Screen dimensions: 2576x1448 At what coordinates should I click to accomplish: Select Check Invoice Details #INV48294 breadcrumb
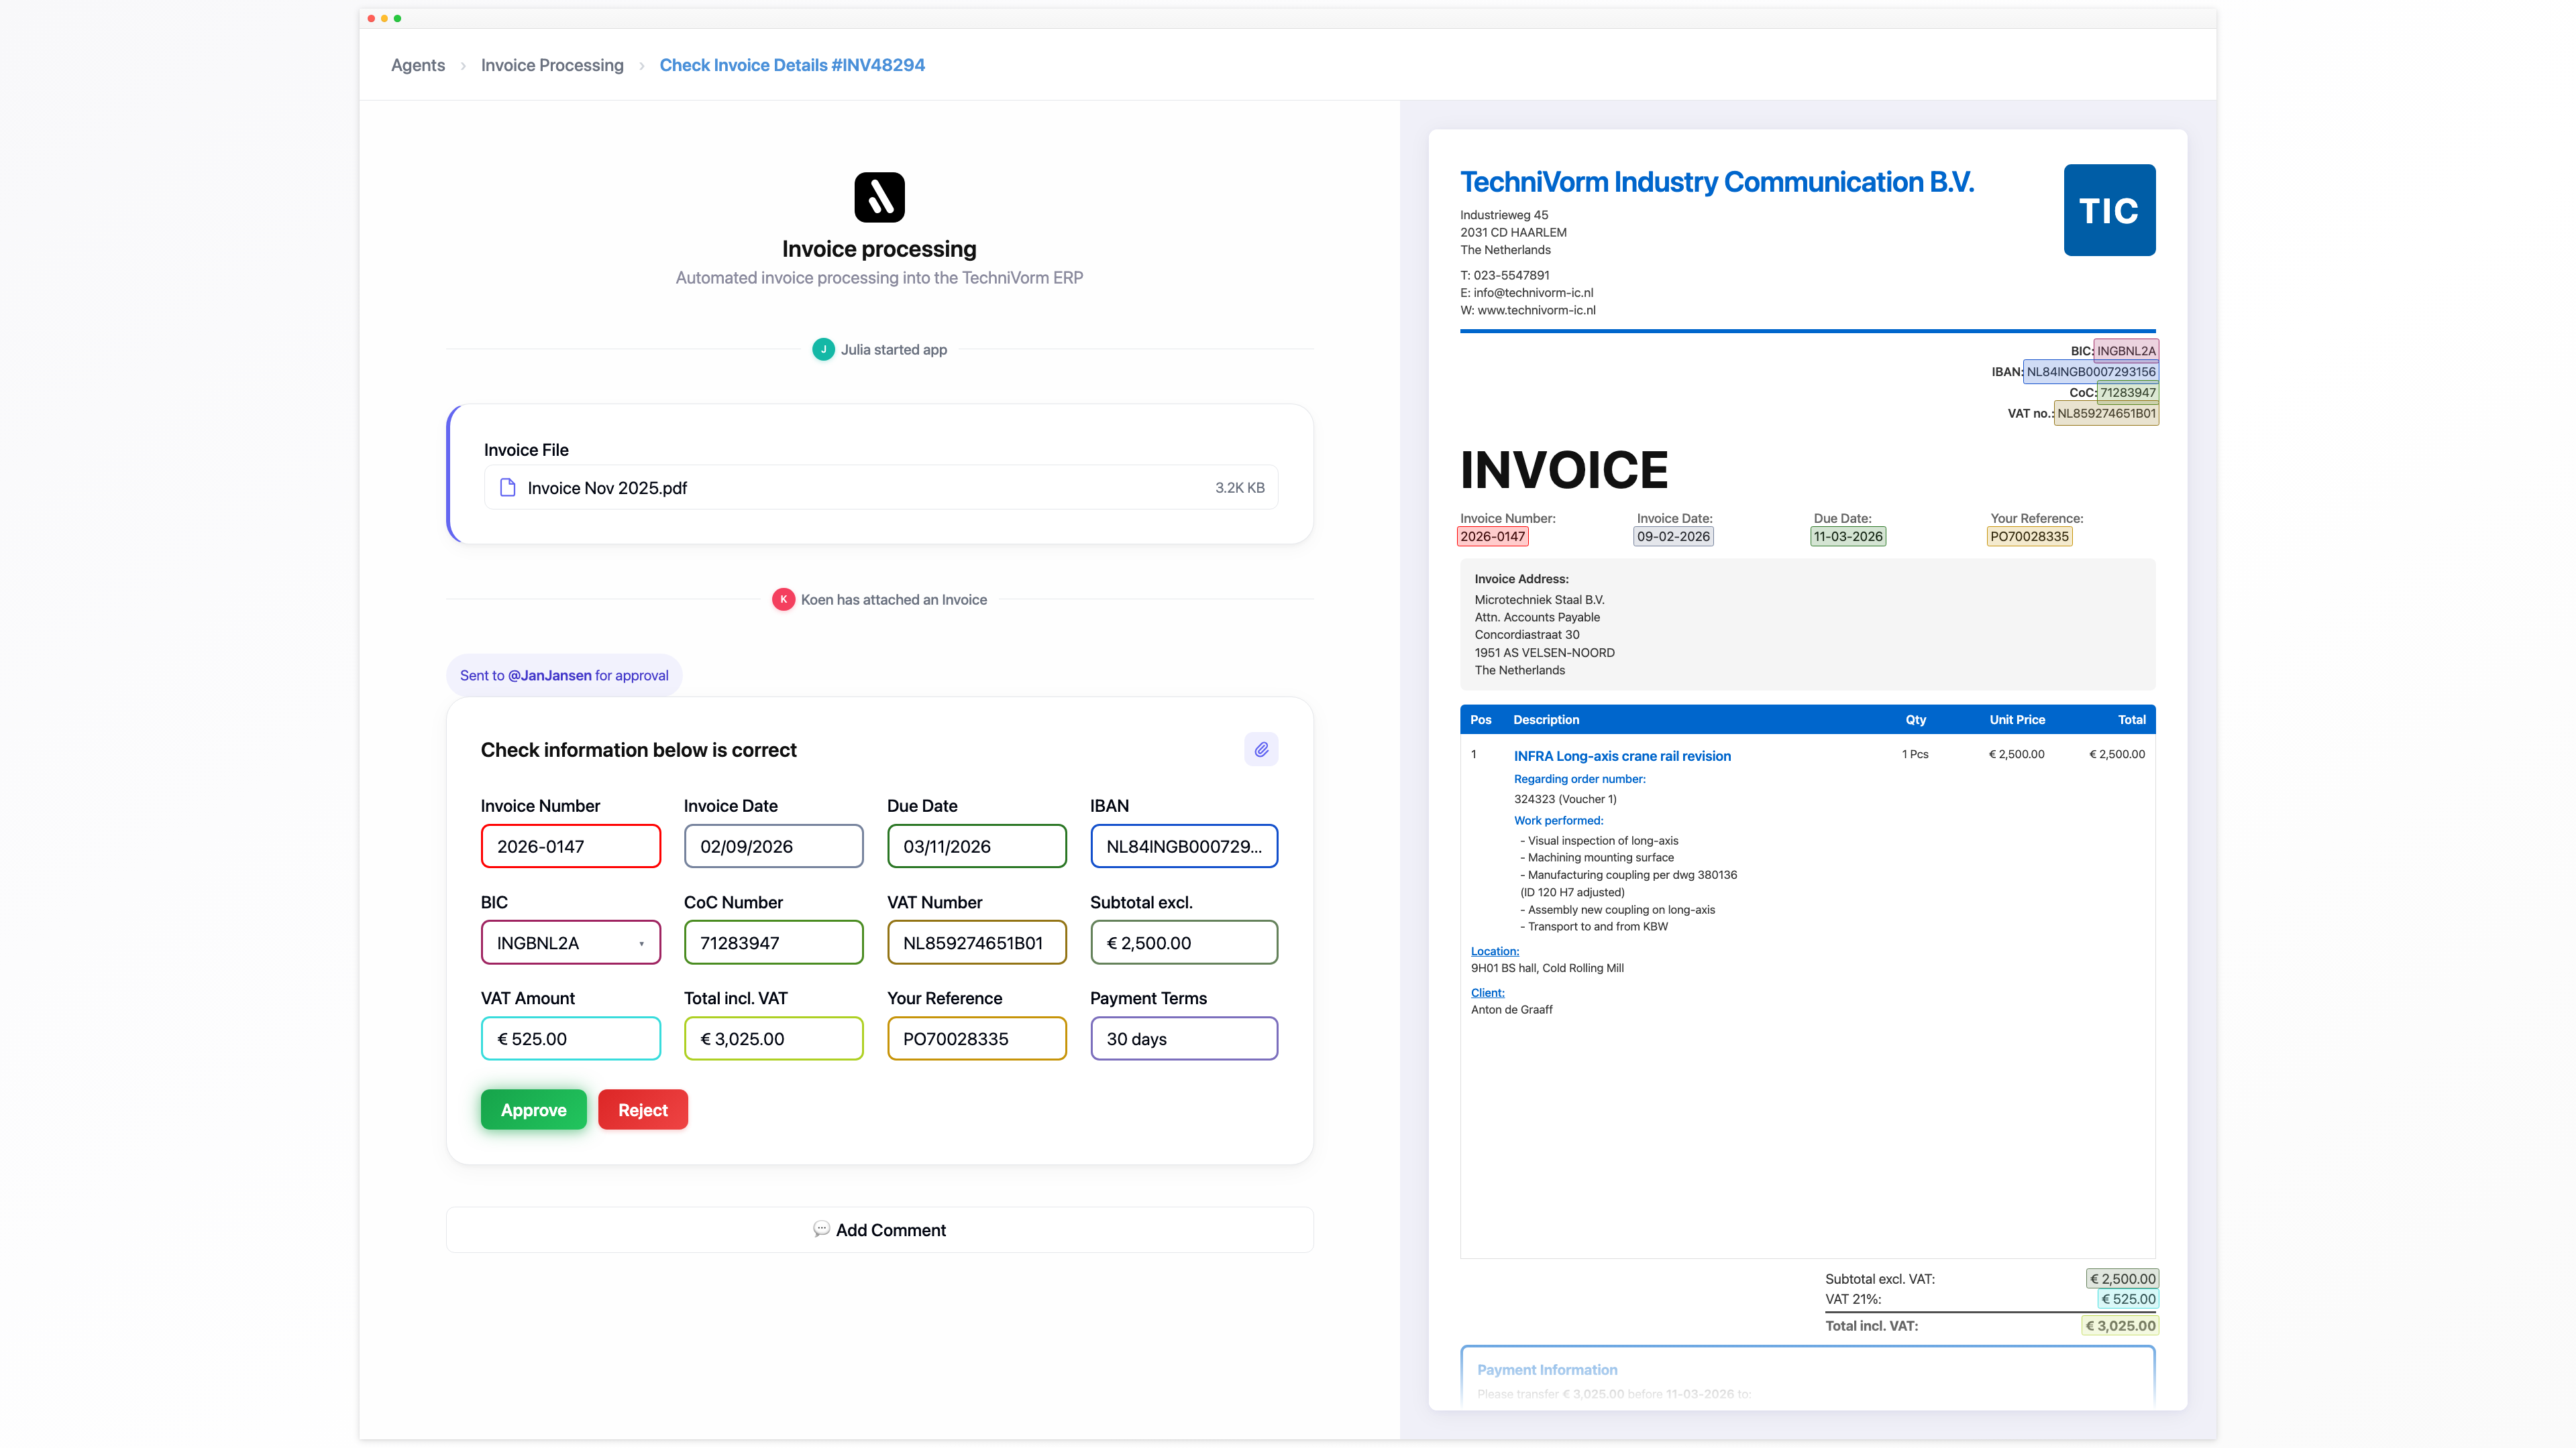click(791, 65)
